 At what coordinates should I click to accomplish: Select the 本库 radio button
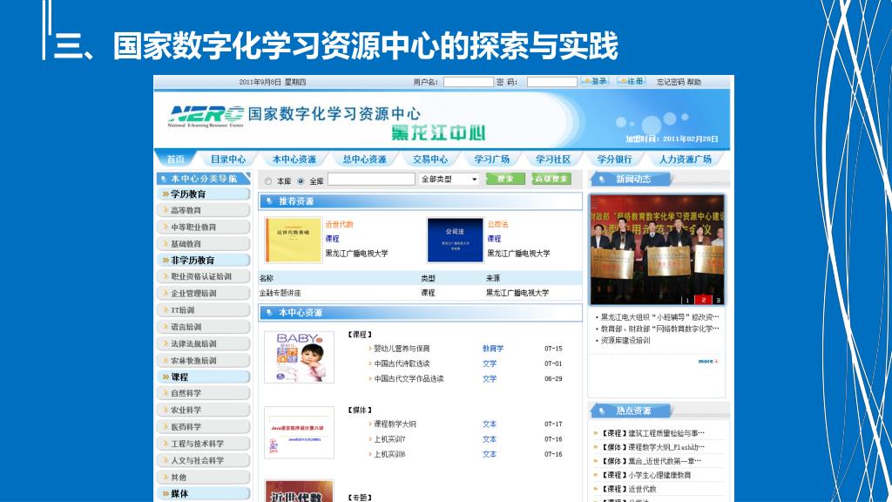(268, 181)
